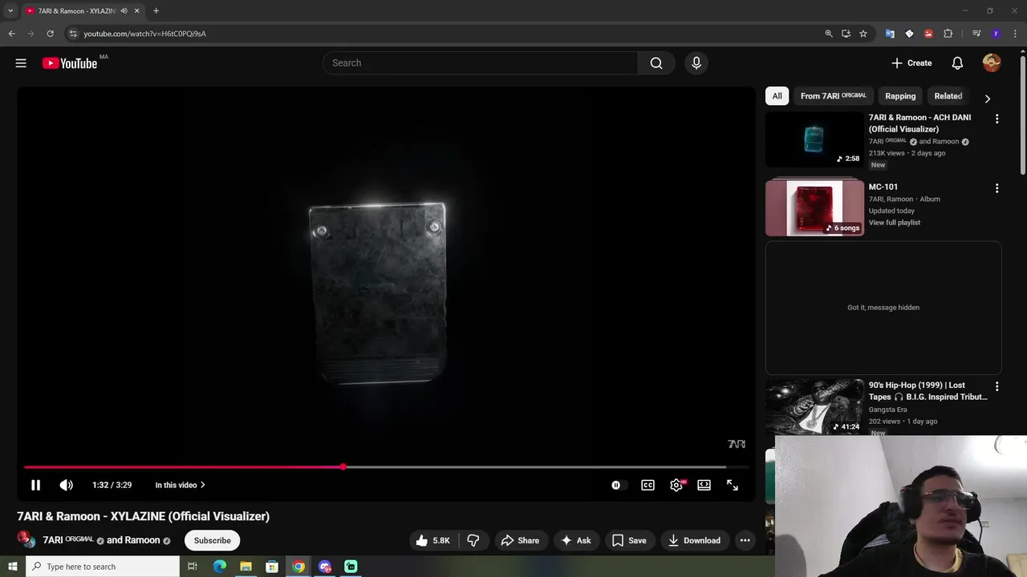Click the playhead scrubber dot
The height and width of the screenshot is (577, 1027).
[343, 466]
